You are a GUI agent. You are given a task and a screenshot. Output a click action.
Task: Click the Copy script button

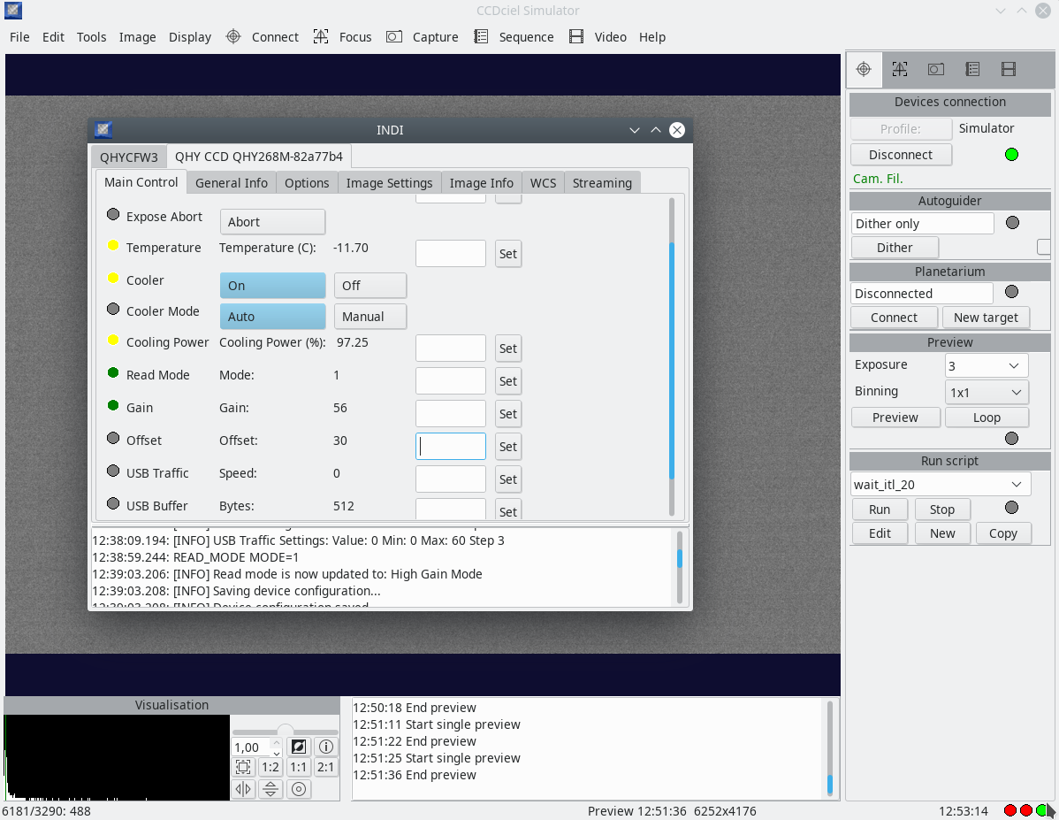coord(1003,533)
